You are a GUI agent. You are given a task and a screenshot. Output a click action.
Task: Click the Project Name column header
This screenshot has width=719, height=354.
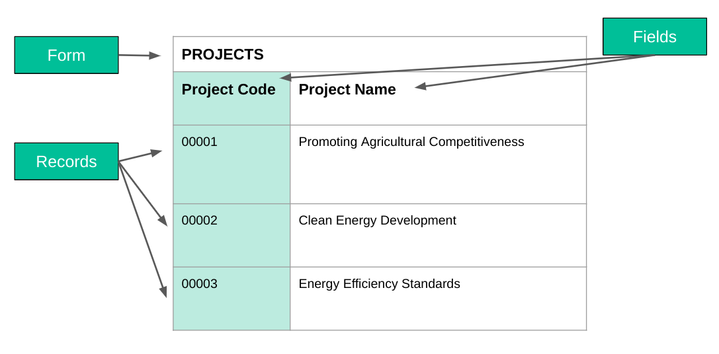(x=439, y=98)
